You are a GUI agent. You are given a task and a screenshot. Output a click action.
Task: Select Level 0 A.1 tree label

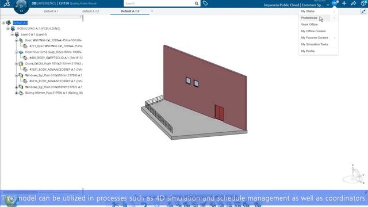[34, 34]
